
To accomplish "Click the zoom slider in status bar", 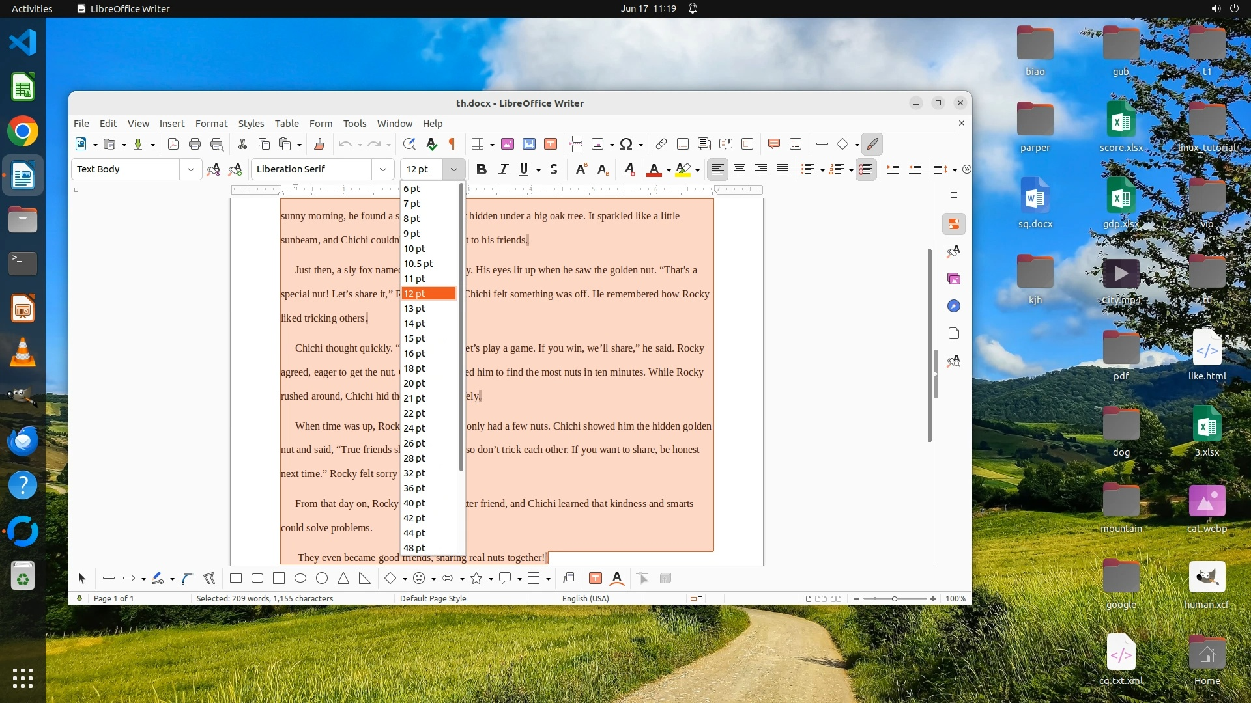I will pyautogui.click(x=894, y=598).
